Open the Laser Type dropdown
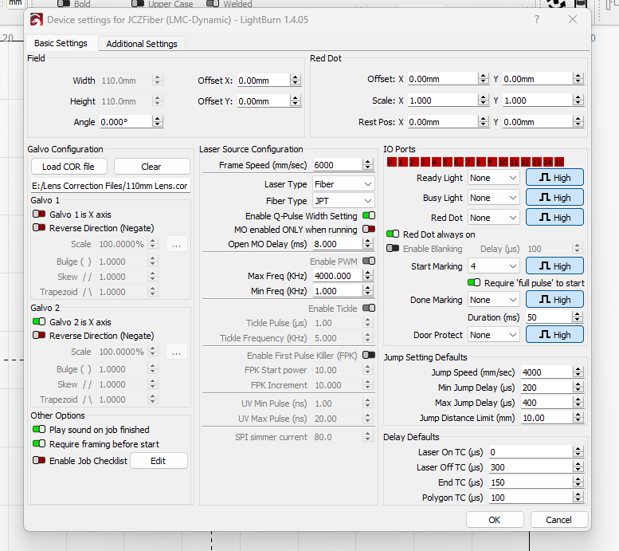 pyautogui.click(x=343, y=184)
